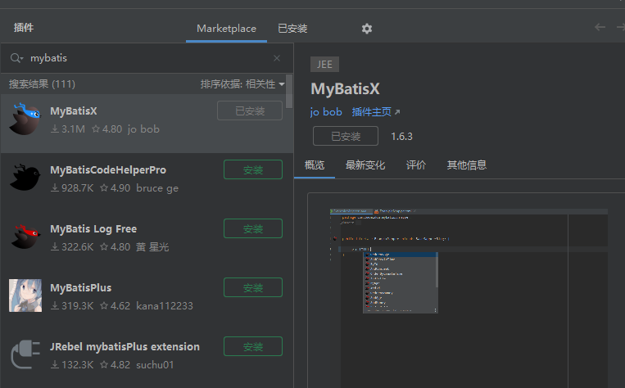Open 插件主页 plugin homepage link
This screenshot has width=625, height=388.
375,112
